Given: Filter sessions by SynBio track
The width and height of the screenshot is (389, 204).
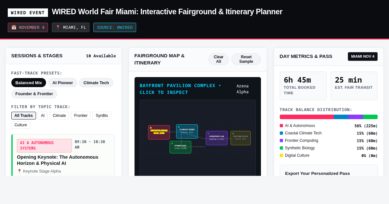Looking at the screenshot, I should pos(102,116).
